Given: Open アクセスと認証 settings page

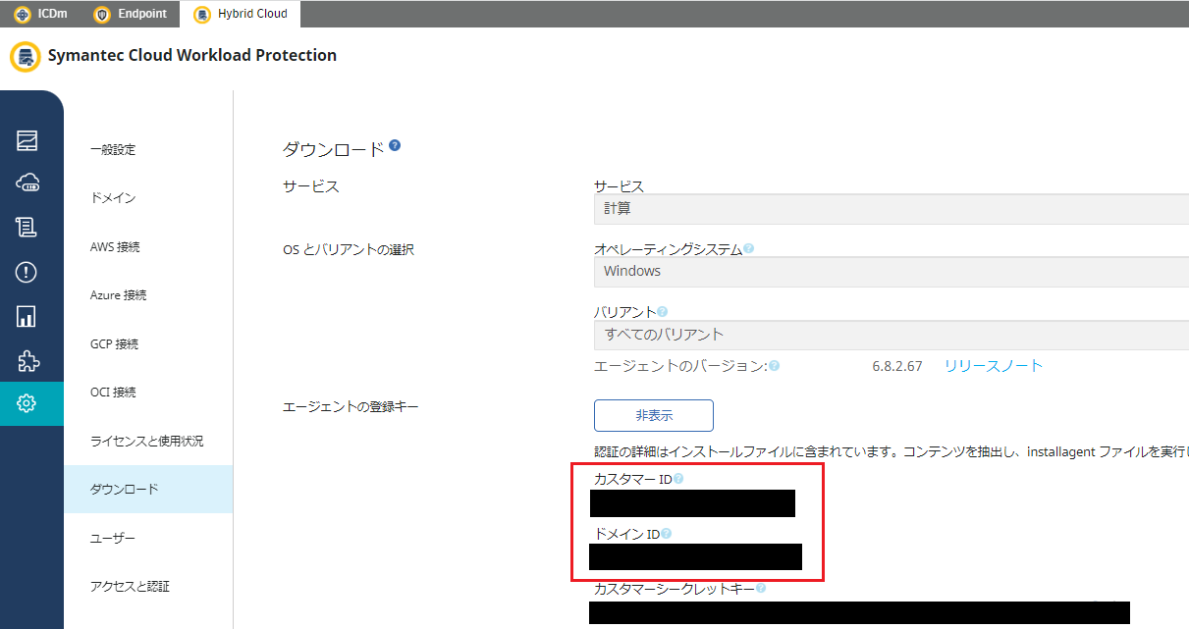Looking at the screenshot, I should point(130,587).
